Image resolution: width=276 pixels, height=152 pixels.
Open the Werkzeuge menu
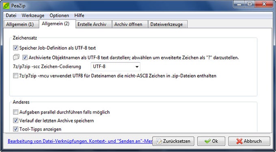pos(33,15)
